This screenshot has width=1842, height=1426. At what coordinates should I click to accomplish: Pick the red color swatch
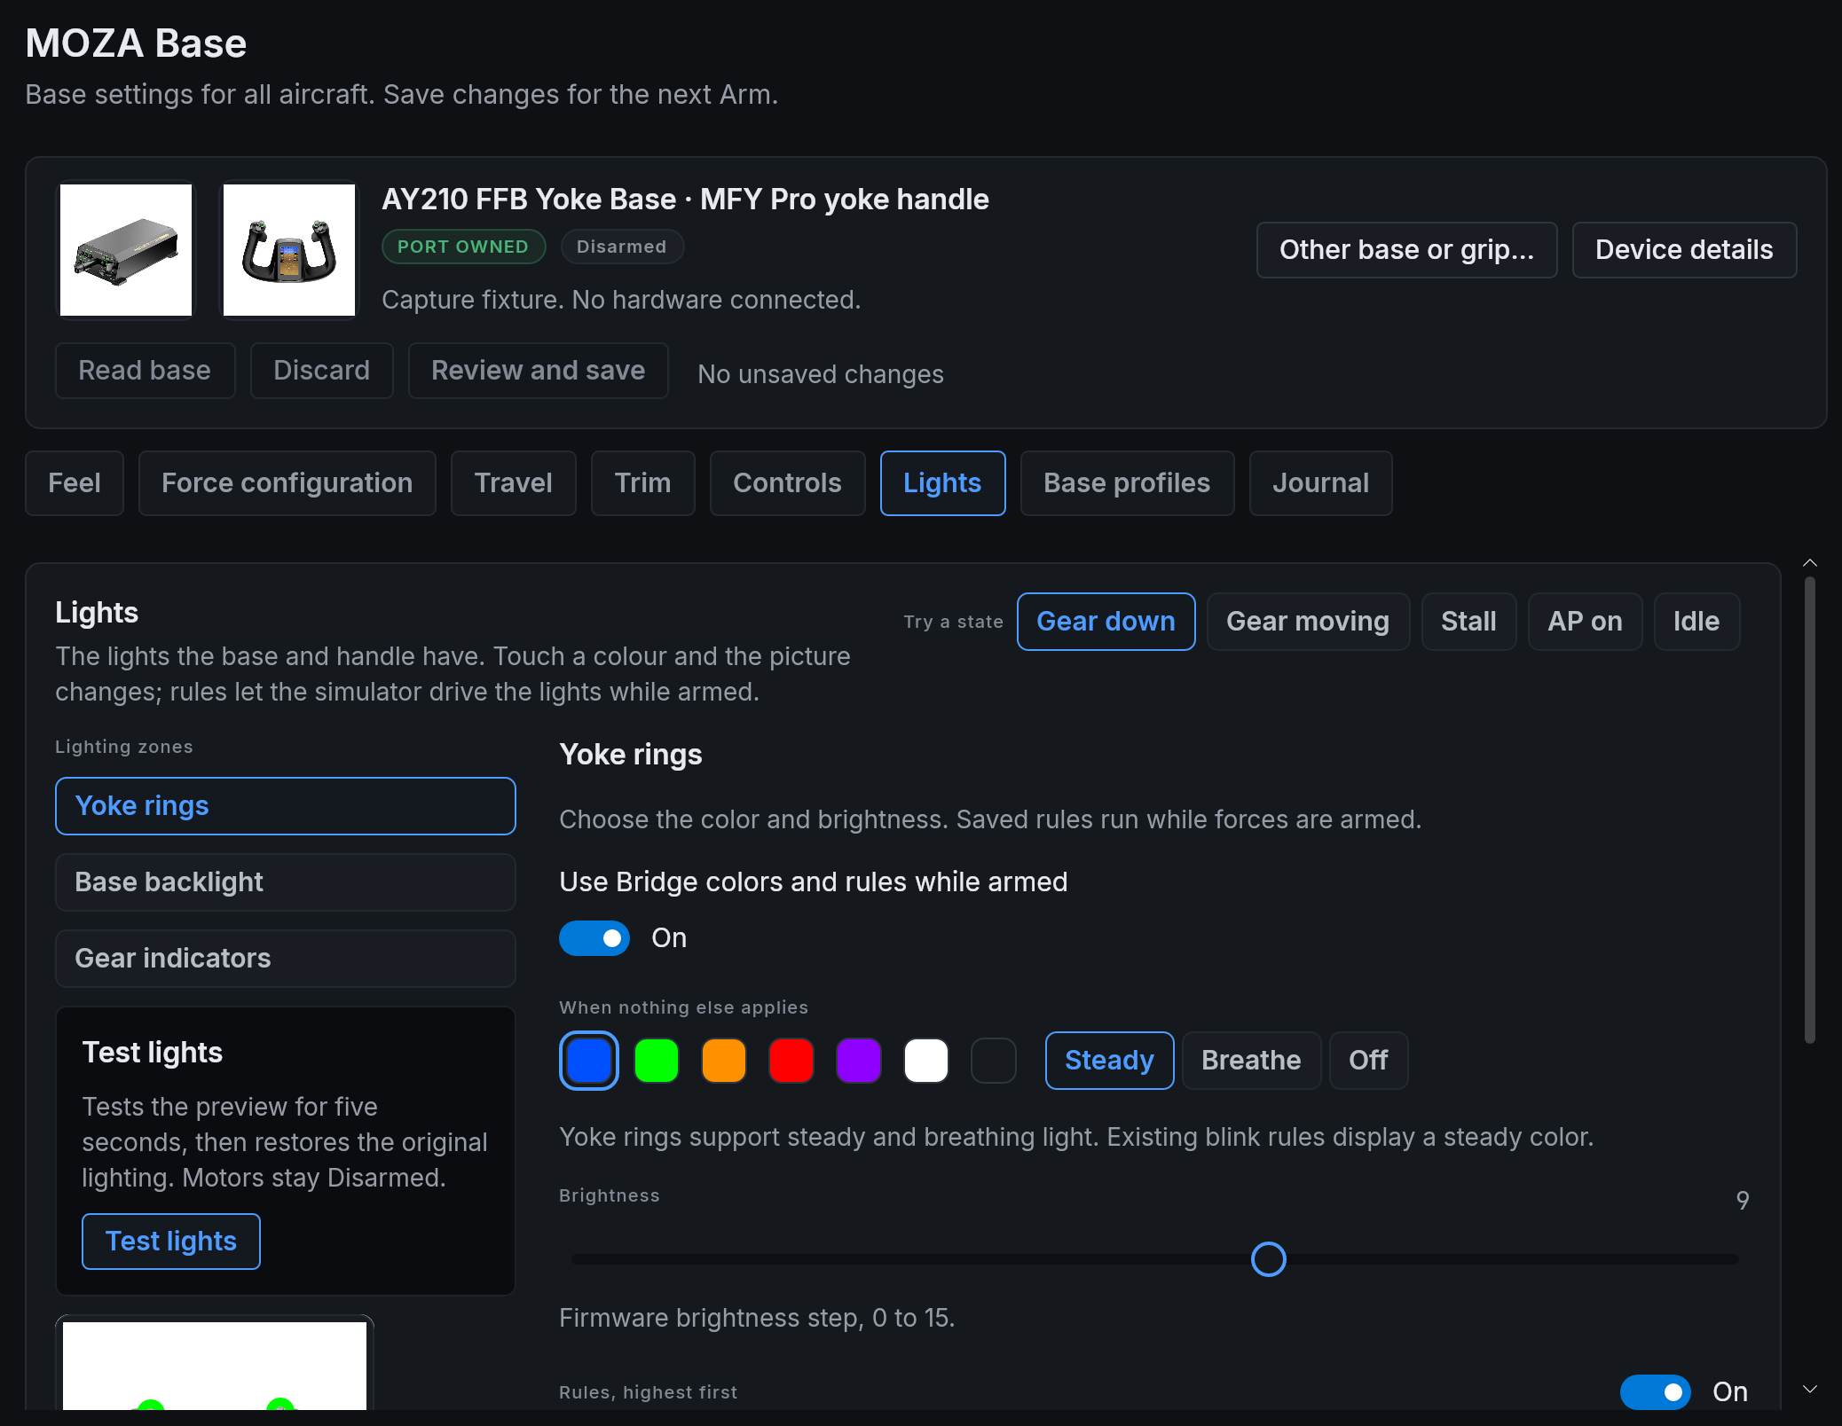pyautogui.click(x=791, y=1061)
